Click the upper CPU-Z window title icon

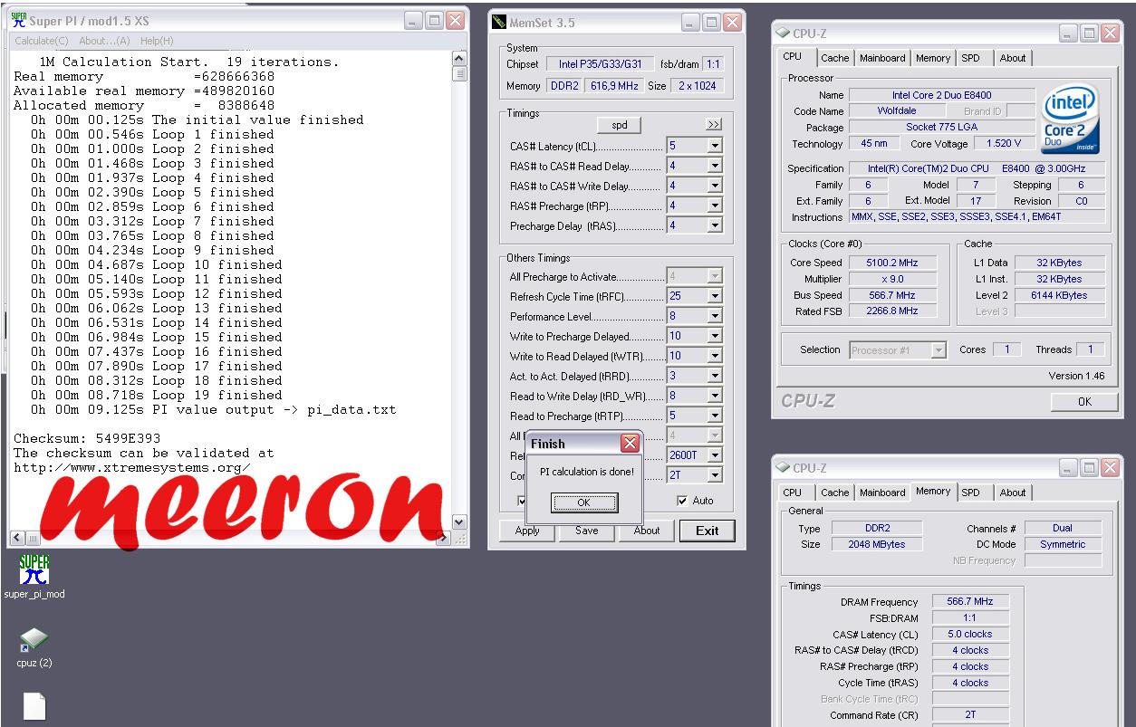tap(784, 33)
